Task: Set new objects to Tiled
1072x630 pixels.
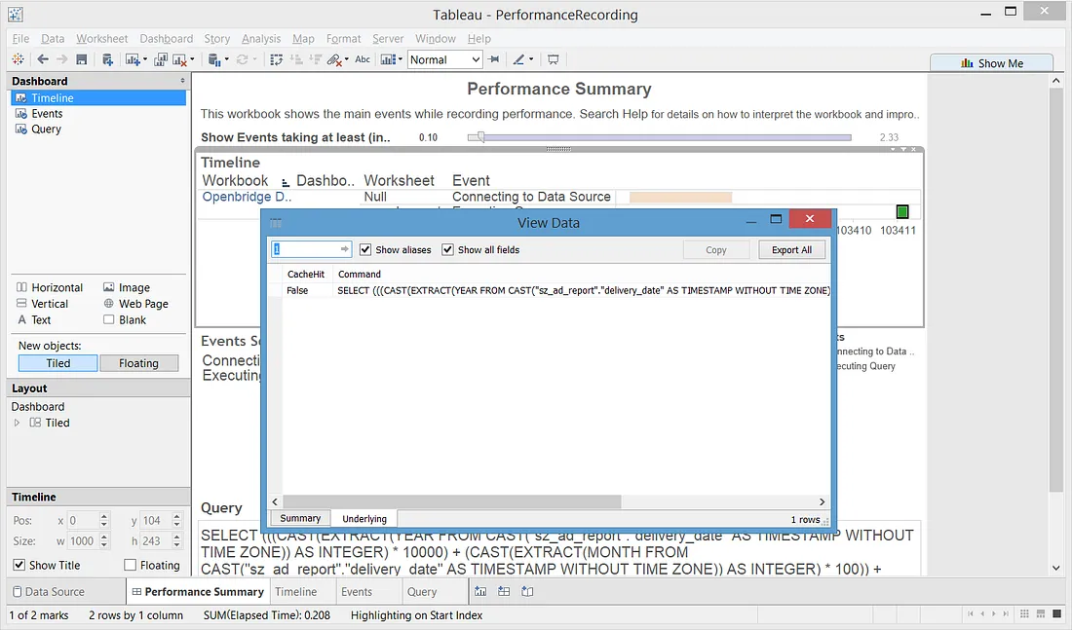Action: click(x=58, y=363)
